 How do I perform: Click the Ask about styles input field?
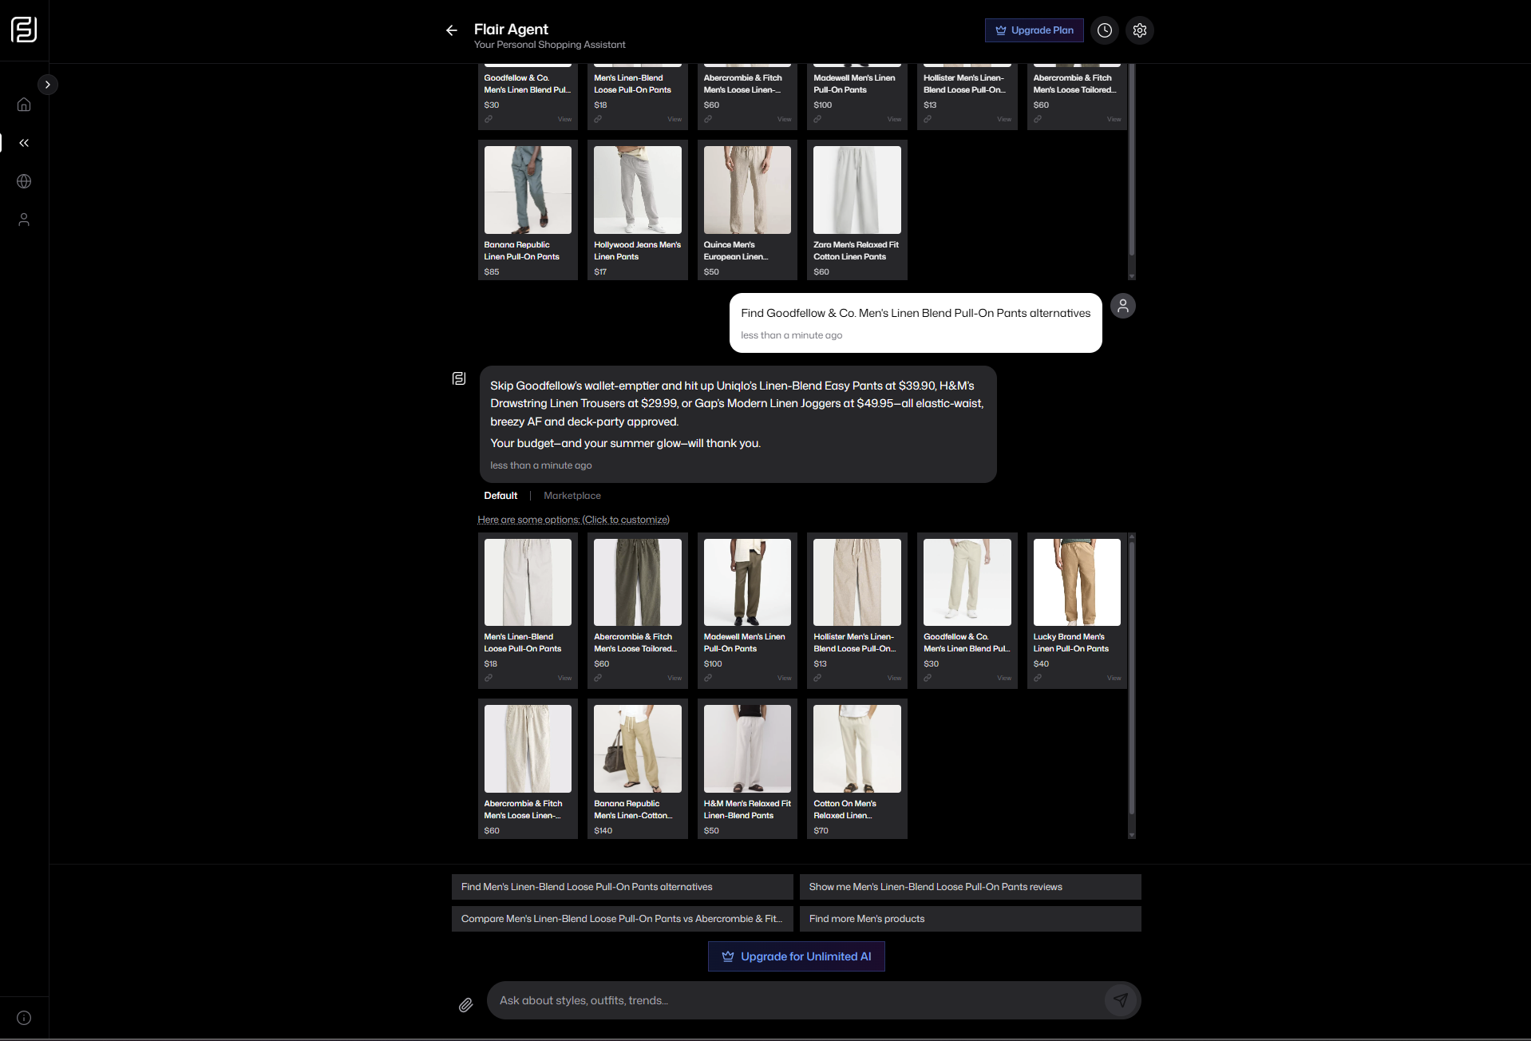pos(798,999)
